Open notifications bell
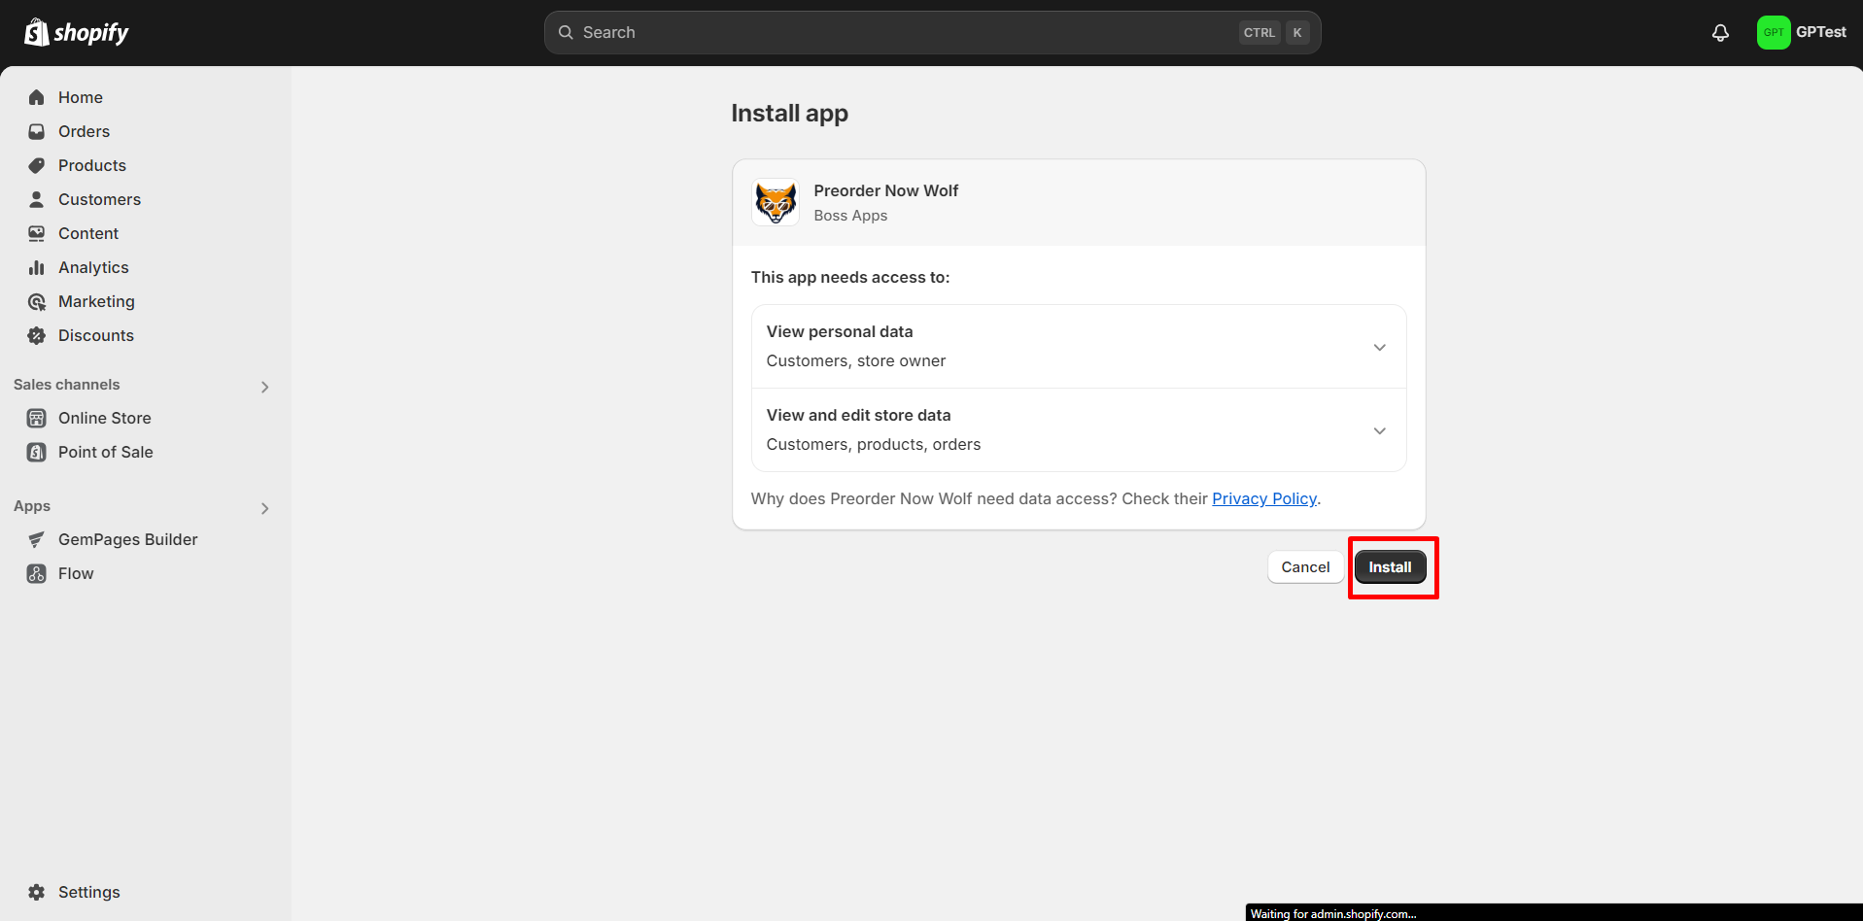 point(1720,33)
